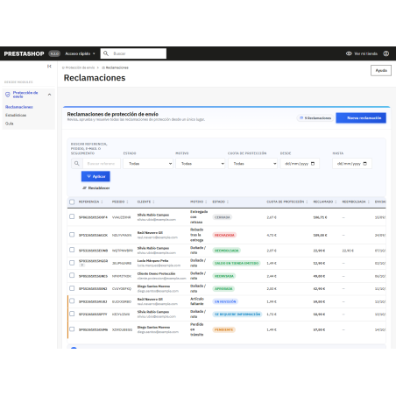Select all rows with header checkbox
This screenshot has height=396, width=396.
point(72,202)
